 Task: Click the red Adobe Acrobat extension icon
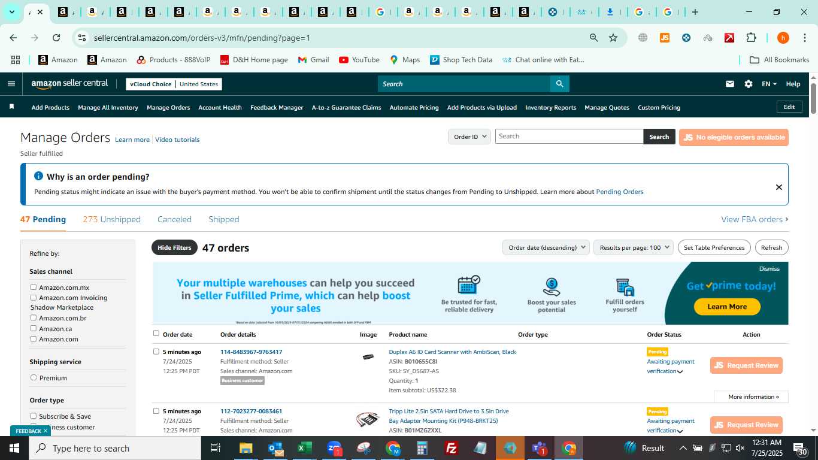pyautogui.click(x=729, y=38)
